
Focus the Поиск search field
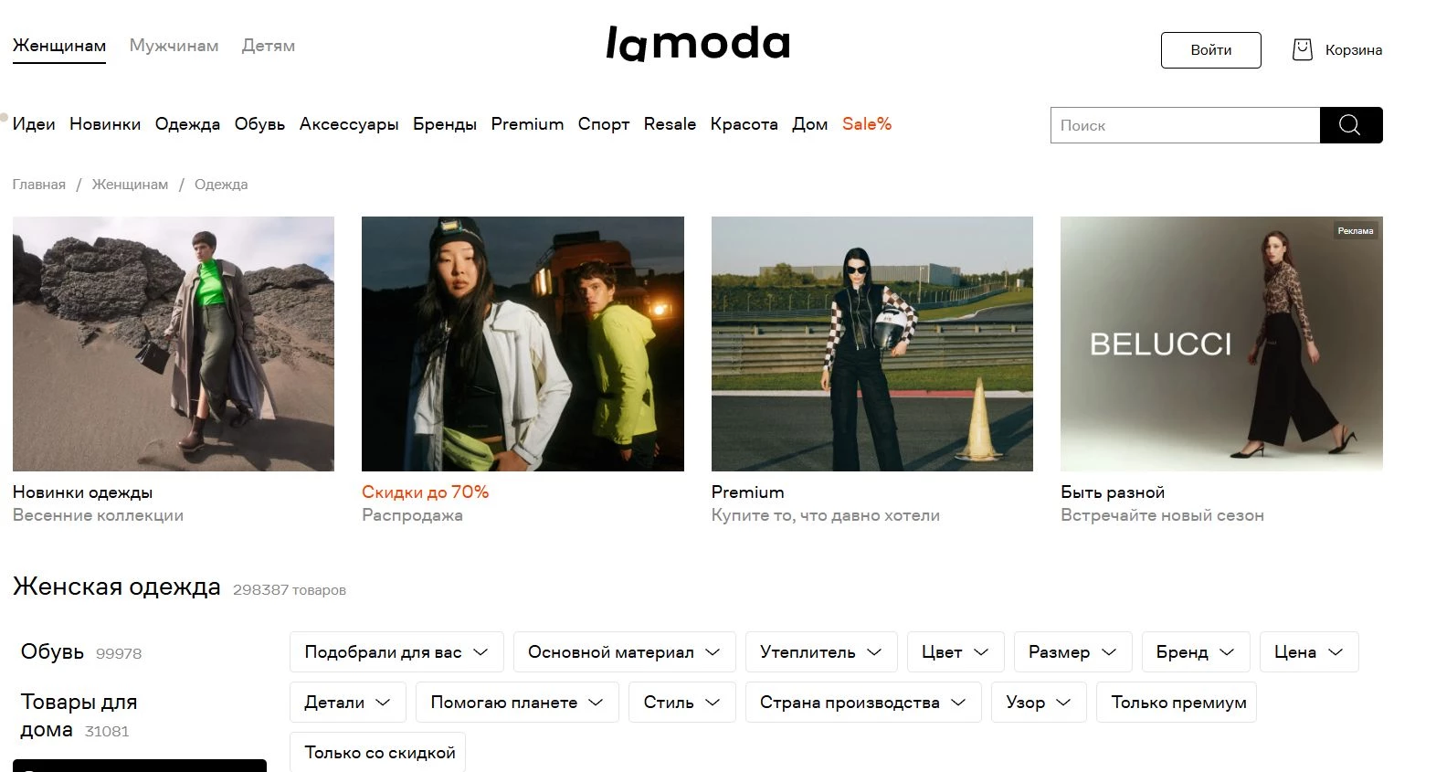(1185, 125)
